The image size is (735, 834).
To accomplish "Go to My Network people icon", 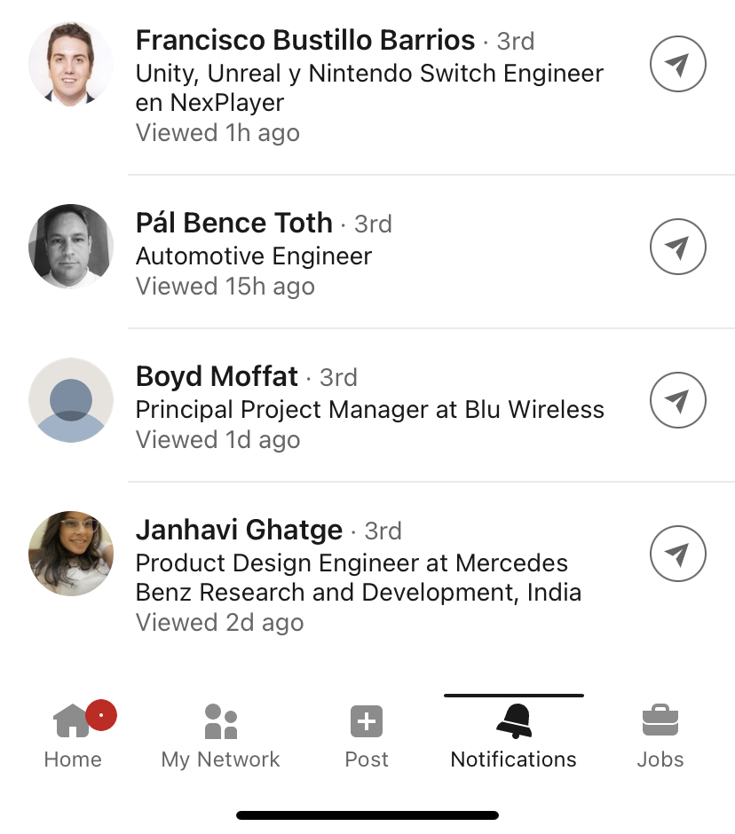I will point(220,722).
